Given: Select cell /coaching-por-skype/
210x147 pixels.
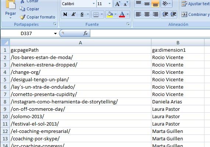Looking at the screenshot, I should (80, 139).
